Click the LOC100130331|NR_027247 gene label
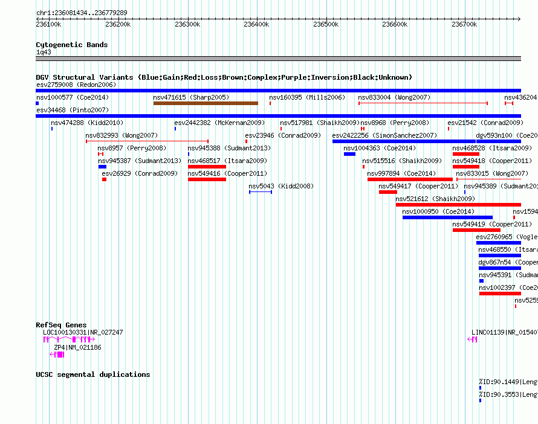 point(83,332)
